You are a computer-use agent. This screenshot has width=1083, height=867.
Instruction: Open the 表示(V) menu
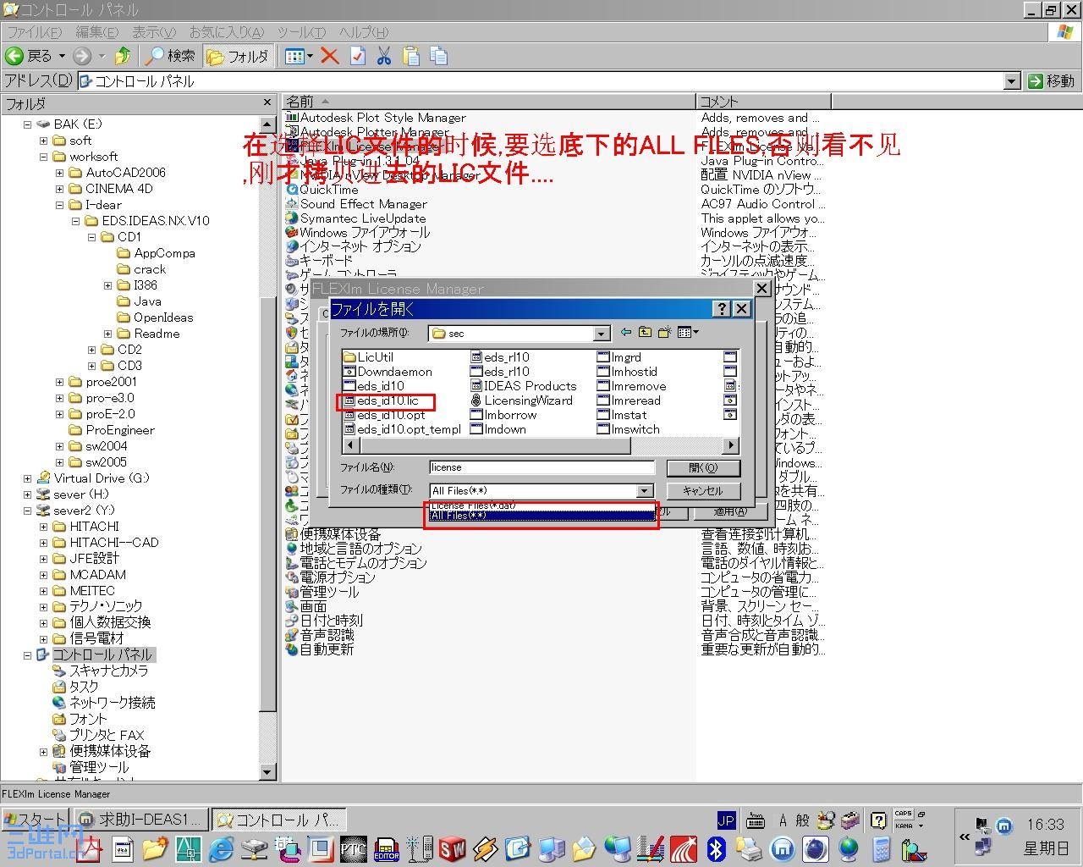pos(153,32)
